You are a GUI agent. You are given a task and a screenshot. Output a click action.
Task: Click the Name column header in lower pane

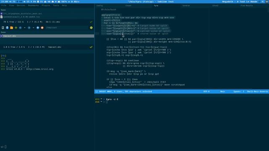click(x=3, y=32)
